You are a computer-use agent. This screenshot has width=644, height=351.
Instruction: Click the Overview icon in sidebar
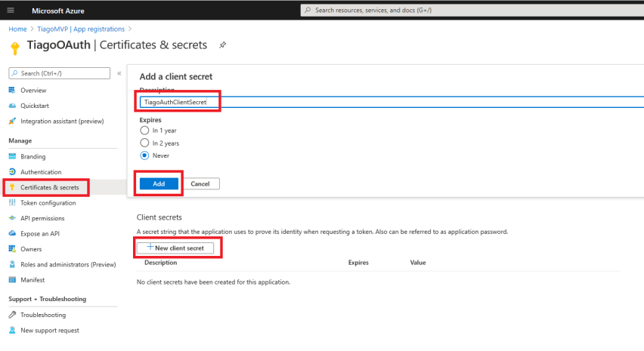pyautogui.click(x=12, y=90)
